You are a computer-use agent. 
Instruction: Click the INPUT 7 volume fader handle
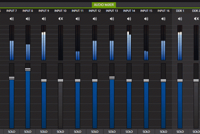(x=12, y=78)
